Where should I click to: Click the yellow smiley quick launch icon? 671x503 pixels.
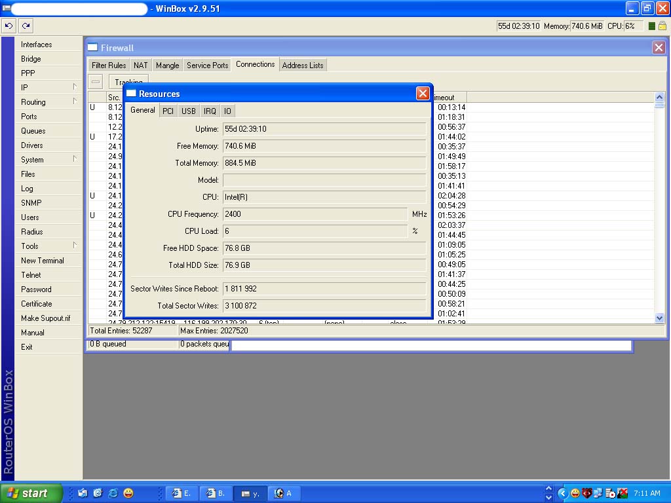pos(128,493)
